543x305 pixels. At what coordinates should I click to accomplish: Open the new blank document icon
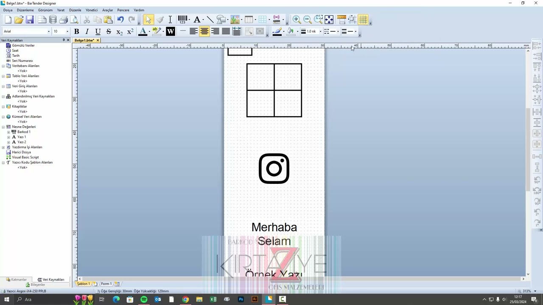click(8, 19)
